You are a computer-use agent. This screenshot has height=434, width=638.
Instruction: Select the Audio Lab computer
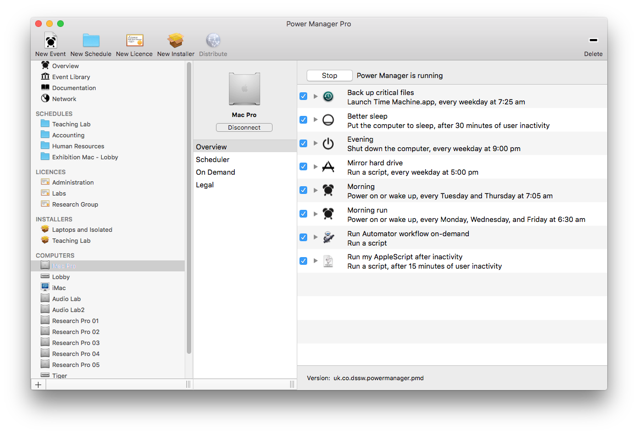point(108,298)
